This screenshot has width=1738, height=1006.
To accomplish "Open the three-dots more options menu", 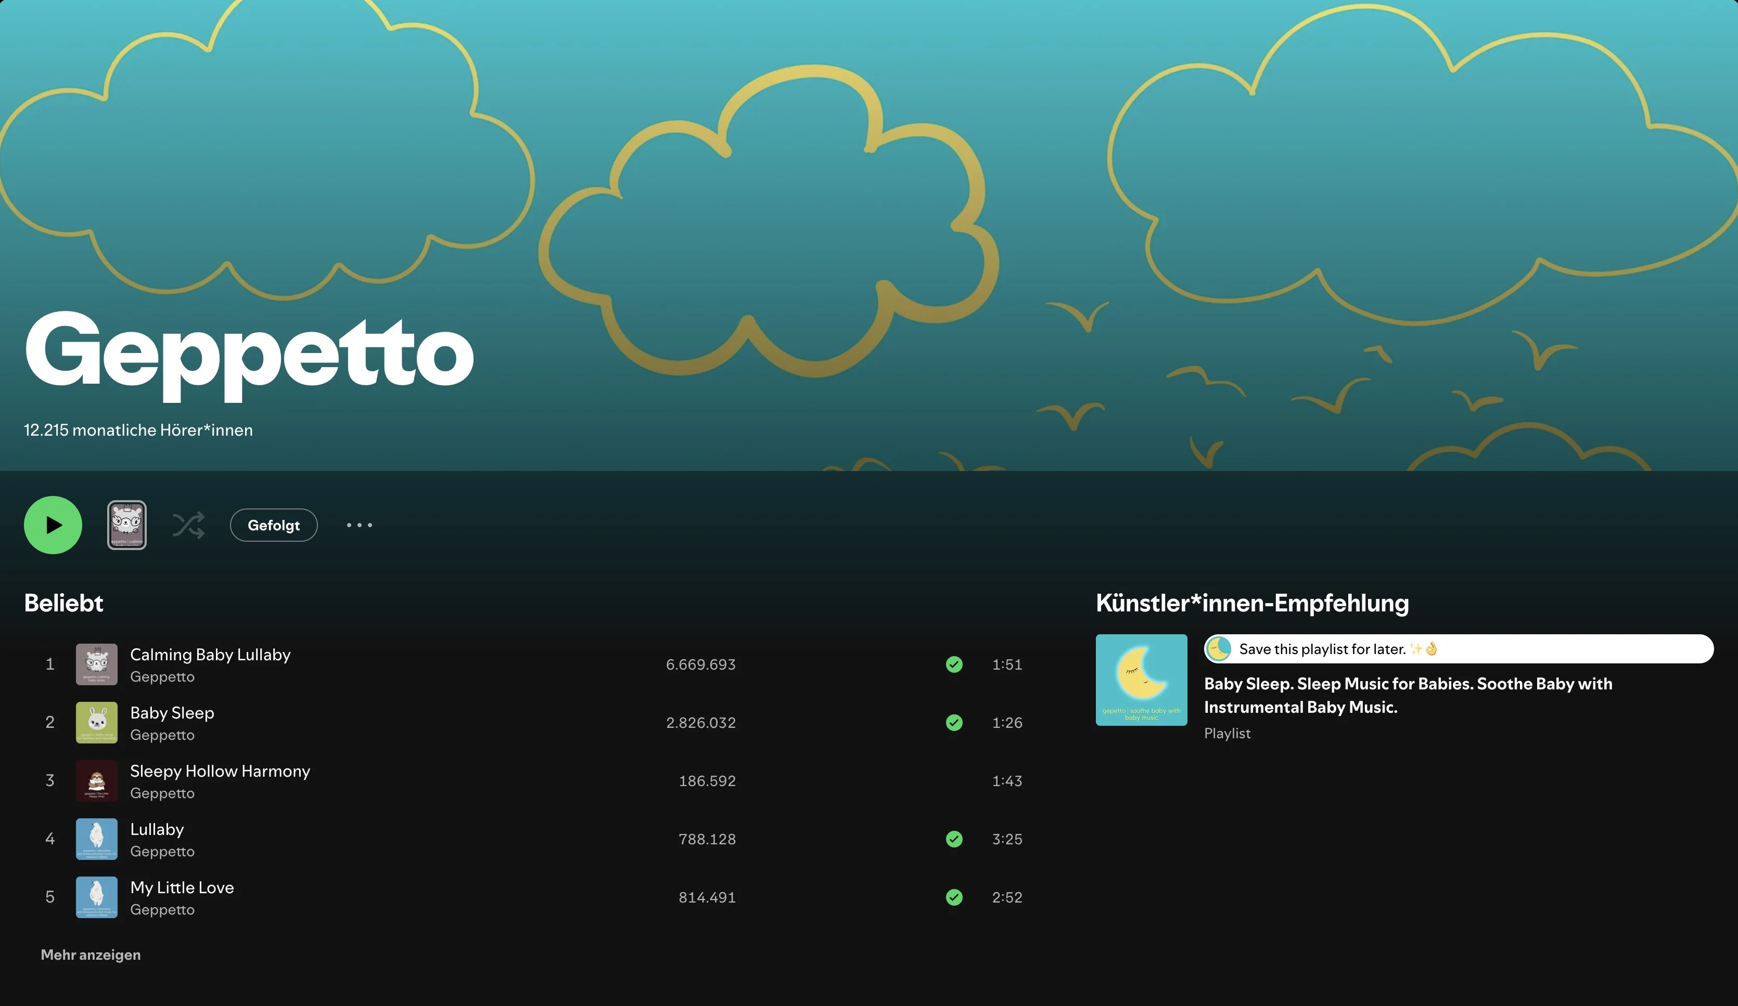I will 360,525.
